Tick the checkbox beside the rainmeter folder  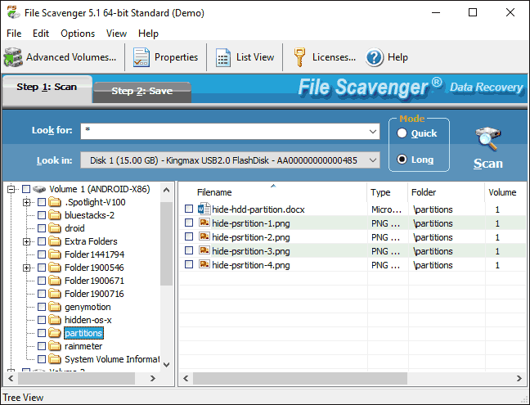tap(42, 346)
